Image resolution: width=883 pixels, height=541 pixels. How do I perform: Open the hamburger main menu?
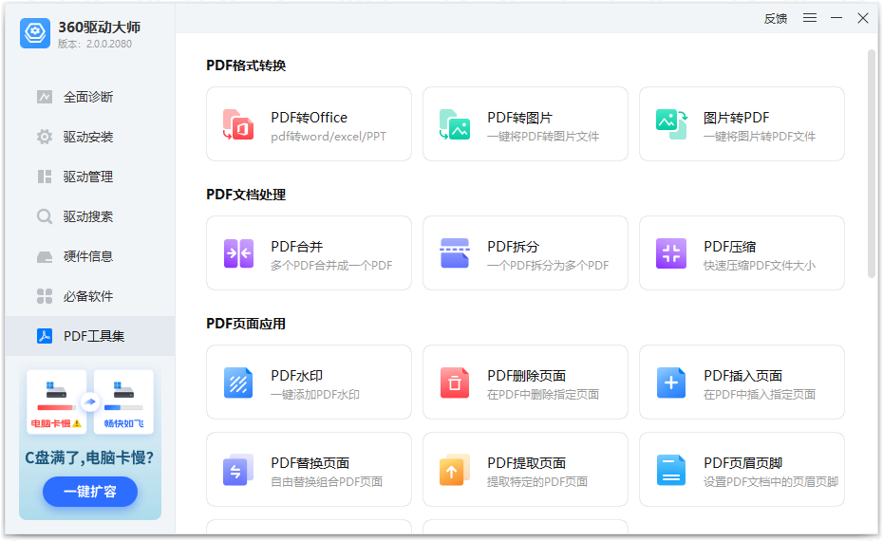[810, 18]
